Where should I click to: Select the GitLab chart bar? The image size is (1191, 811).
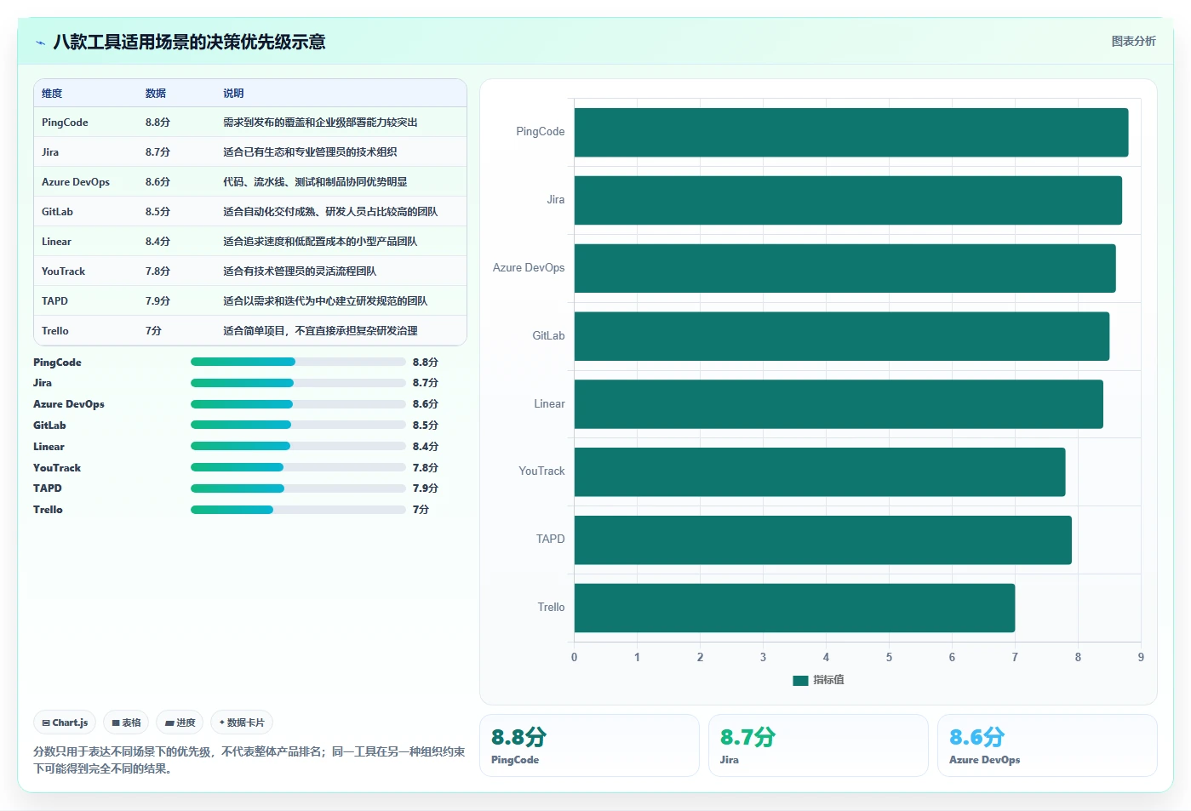click(x=842, y=336)
